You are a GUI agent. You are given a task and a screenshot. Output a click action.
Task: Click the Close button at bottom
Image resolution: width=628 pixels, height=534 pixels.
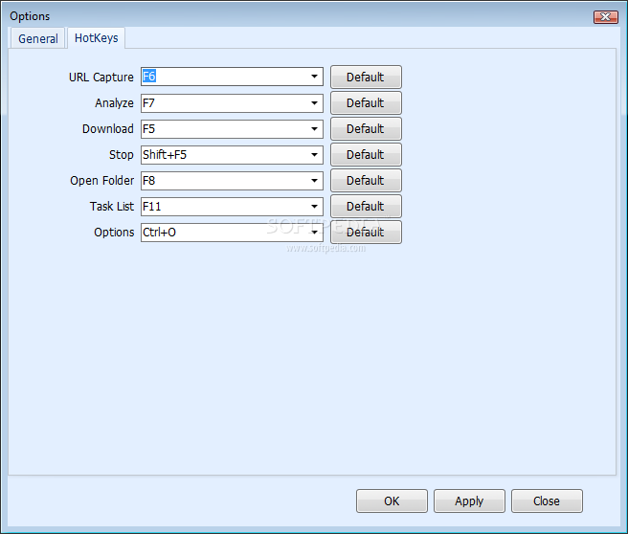coord(547,501)
